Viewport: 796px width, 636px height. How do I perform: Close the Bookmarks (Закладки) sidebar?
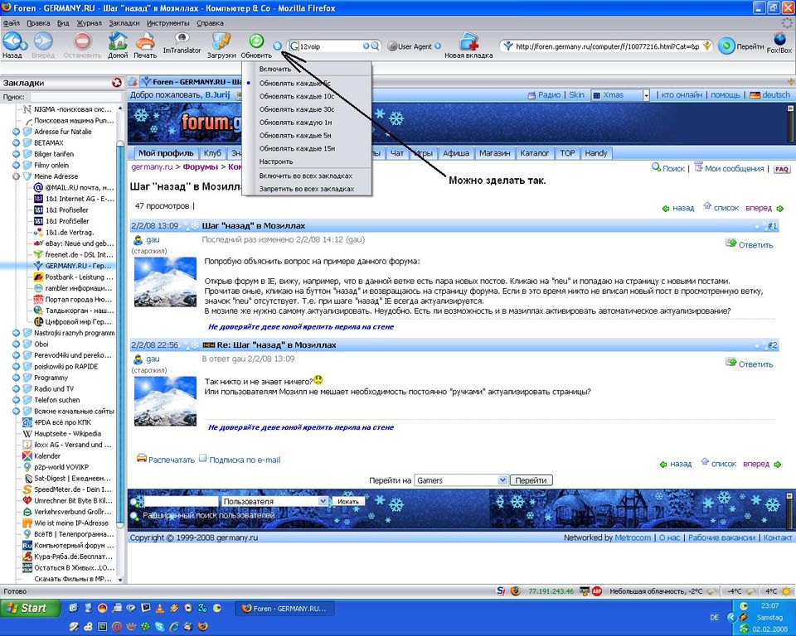[x=117, y=83]
